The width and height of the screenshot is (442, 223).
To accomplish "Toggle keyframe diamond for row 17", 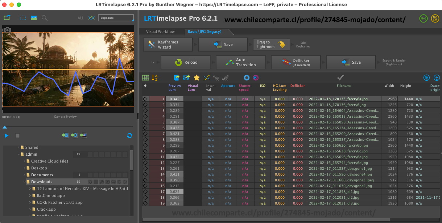I will coord(145,192).
